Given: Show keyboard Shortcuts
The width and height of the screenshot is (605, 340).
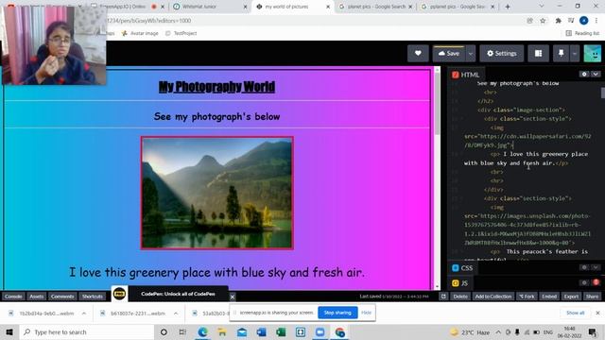Looking at the screenshot, I should [x=93, y=297].
